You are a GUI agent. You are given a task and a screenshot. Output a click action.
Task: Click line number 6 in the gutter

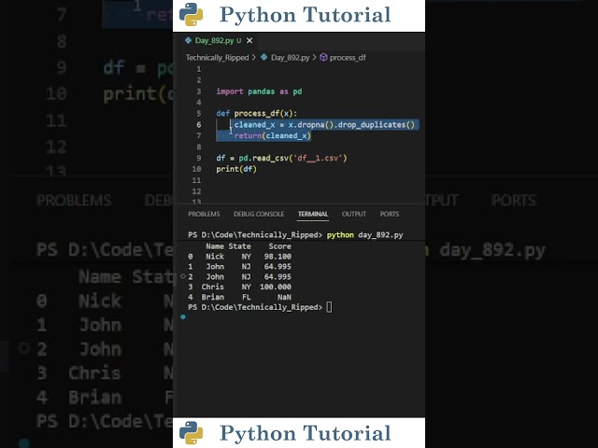point(199,124)
